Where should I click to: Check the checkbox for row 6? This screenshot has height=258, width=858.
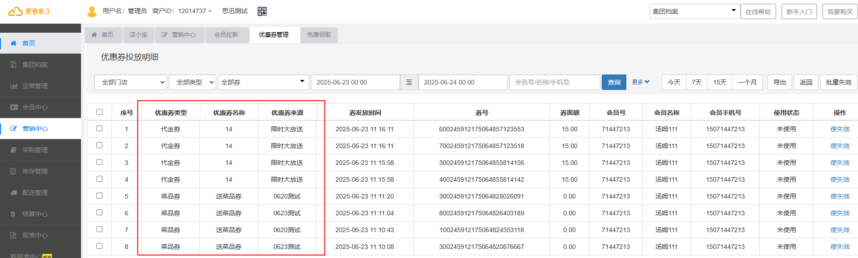click(x=99, y=213)
